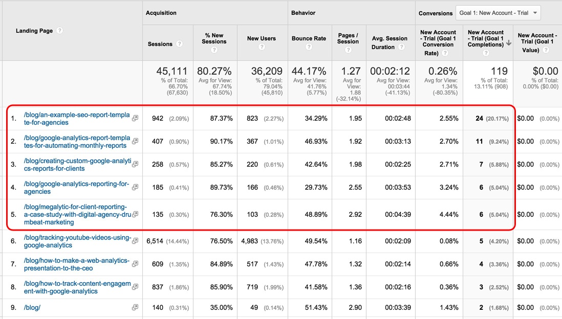Image resolution: width=562 pixels, height=319 pixels.
Task: Click the % New Sessions help icon
Action: (x=214, y=50)
